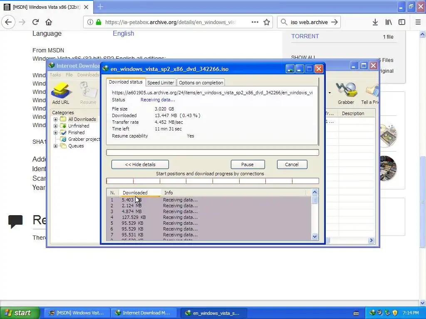
Task: Cancel the ISO download
Action: coord(292,164)
